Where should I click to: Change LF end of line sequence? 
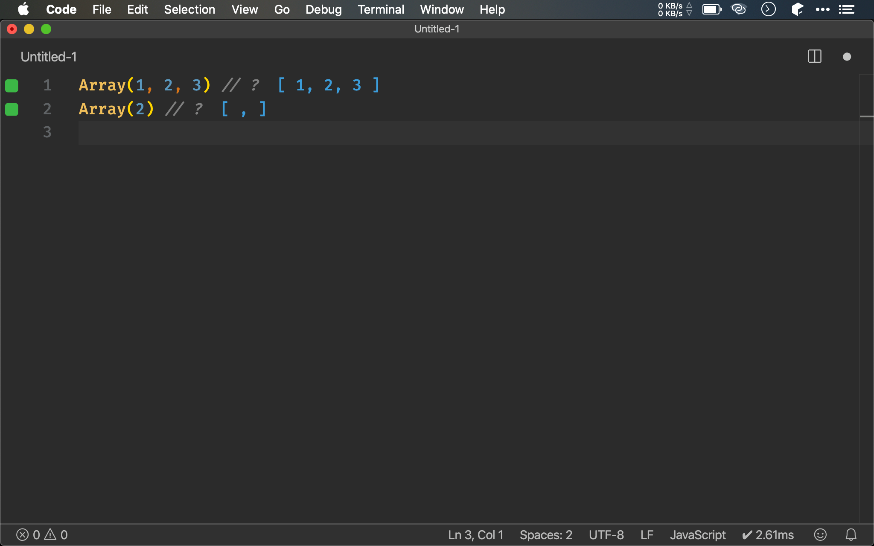(647, 534)
